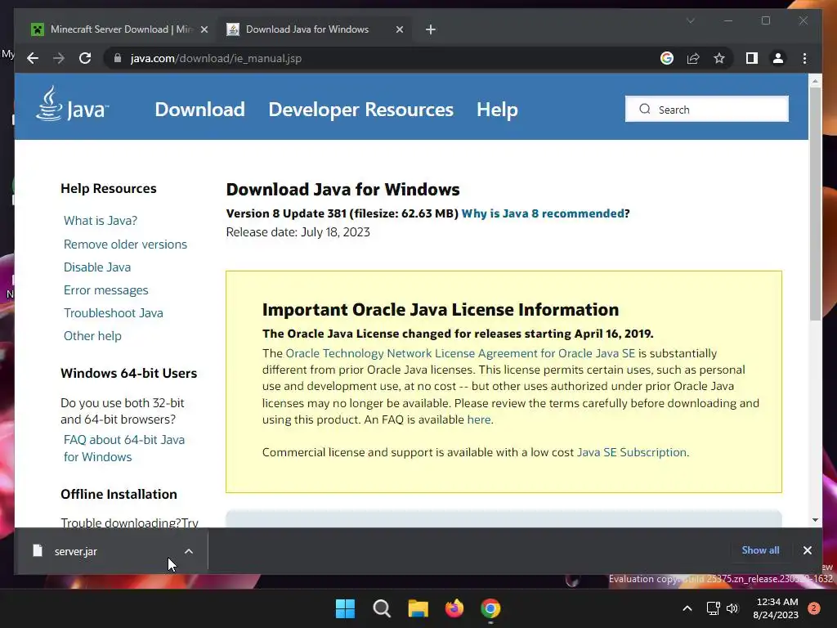Click the magnifier icon in Search box
Viewport: 837px width, 628px height.
click(x=645, y=109)
